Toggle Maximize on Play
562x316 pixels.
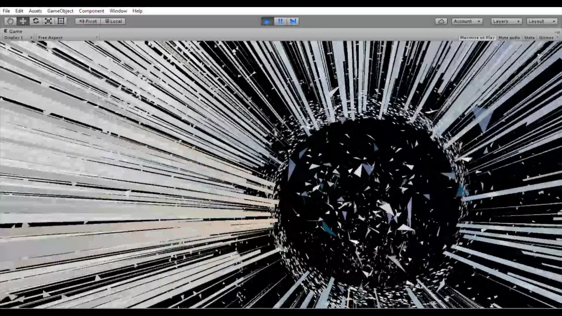477,38
